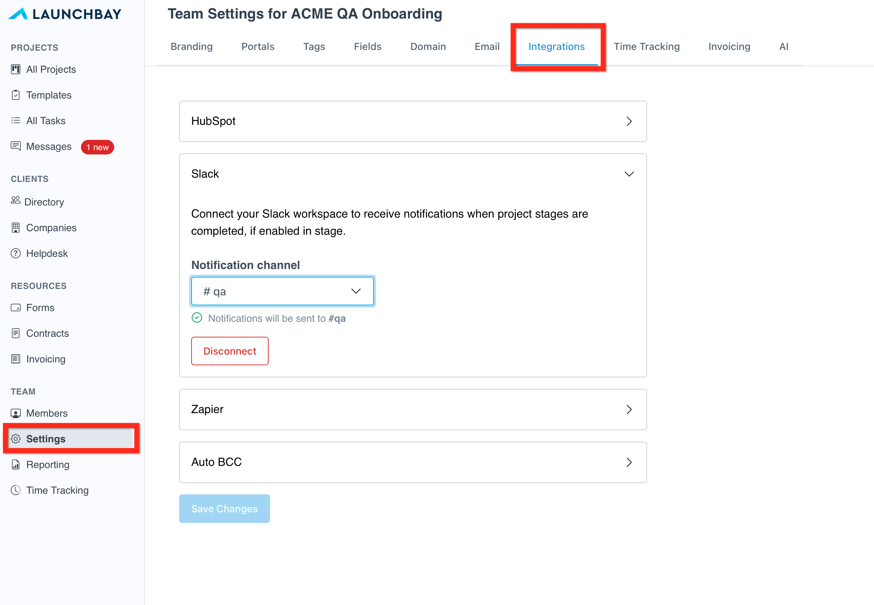Click the All Tasks list icon
The width and height of the screenshot is (874, 605).
tap(16, 121)
